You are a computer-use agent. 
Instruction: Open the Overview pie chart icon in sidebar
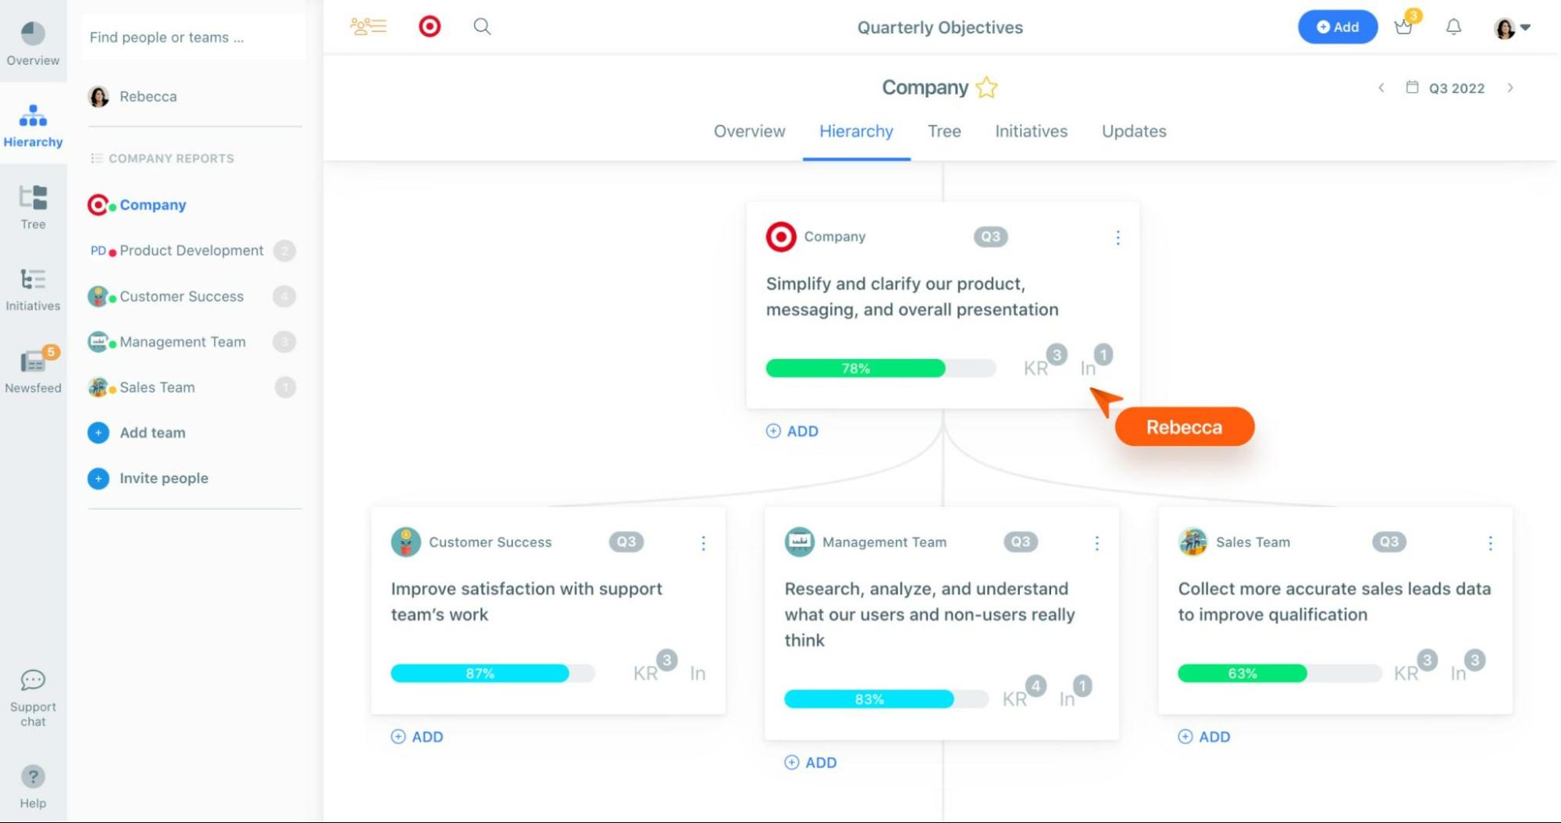pos(33,34)
